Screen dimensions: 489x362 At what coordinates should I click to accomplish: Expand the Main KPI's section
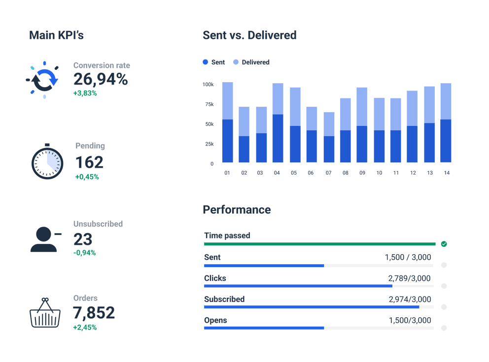[x=56, y=35]
